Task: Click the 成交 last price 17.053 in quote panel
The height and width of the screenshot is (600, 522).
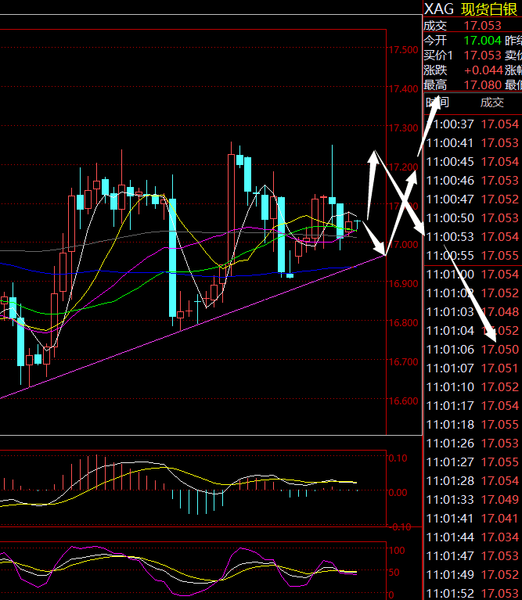Action: click(x=483, y=26)
